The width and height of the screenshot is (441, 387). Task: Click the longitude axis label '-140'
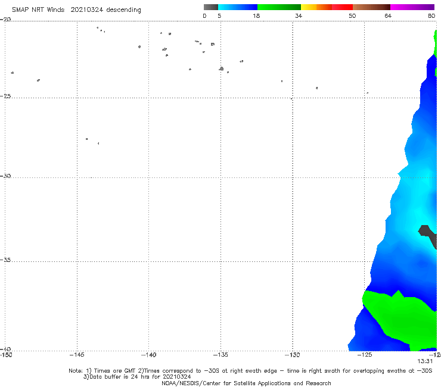148,355
